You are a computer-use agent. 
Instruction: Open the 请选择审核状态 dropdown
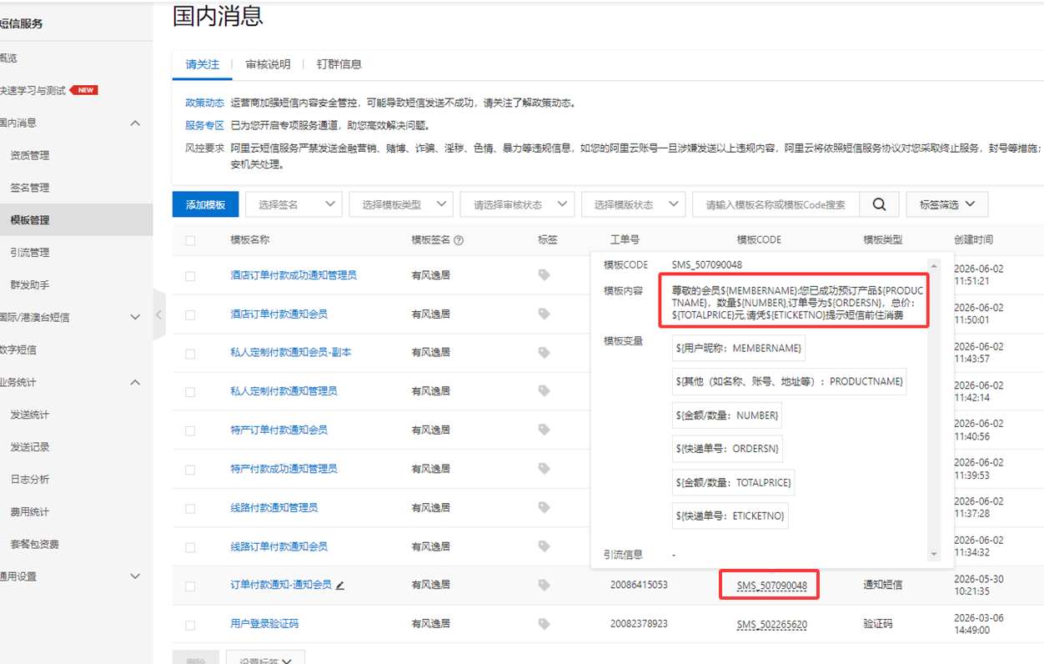click(517, 204)
